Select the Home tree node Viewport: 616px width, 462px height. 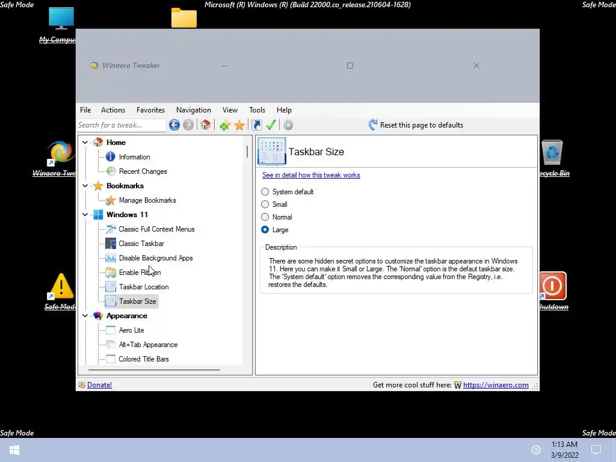click(x=116, y=142)
